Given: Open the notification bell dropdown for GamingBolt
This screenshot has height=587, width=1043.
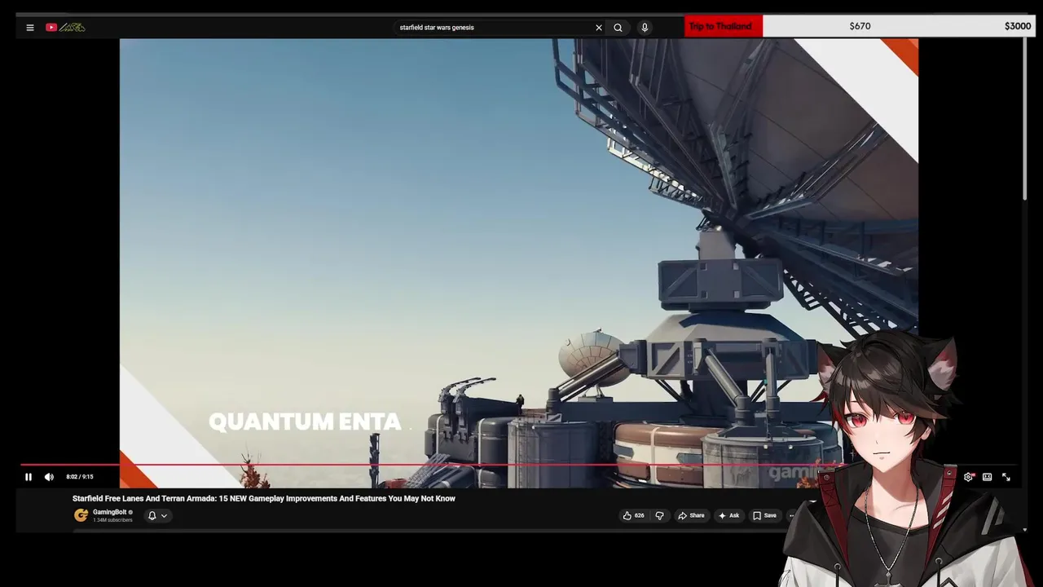Looking at the screenshot, I should (x=157, y=515).
